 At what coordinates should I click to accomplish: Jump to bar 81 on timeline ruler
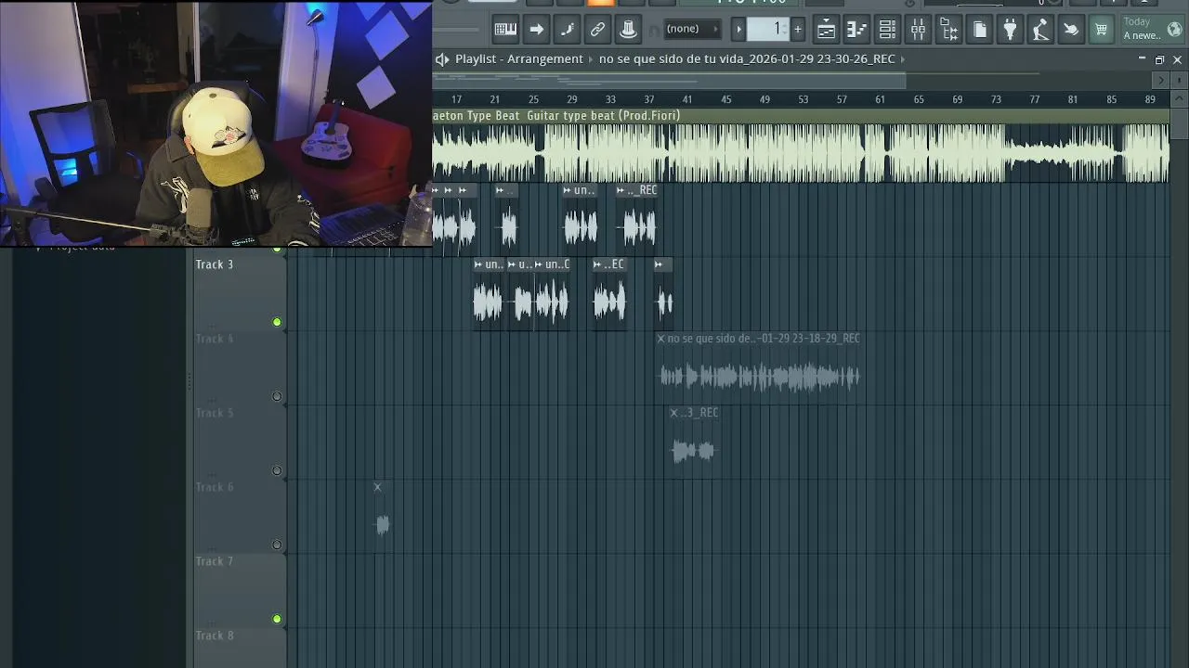pos(1073,99)
